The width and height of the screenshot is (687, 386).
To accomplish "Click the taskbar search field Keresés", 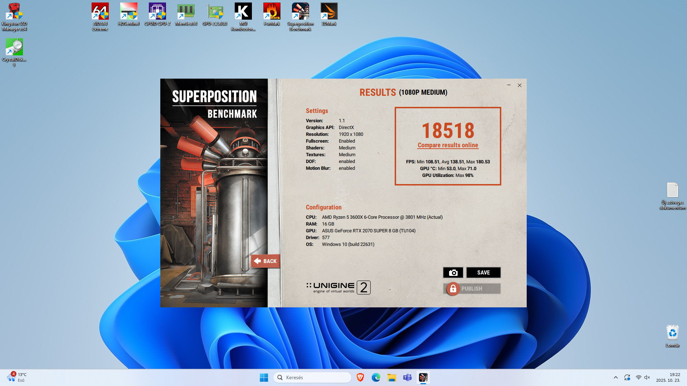I will tap(312, 377).
